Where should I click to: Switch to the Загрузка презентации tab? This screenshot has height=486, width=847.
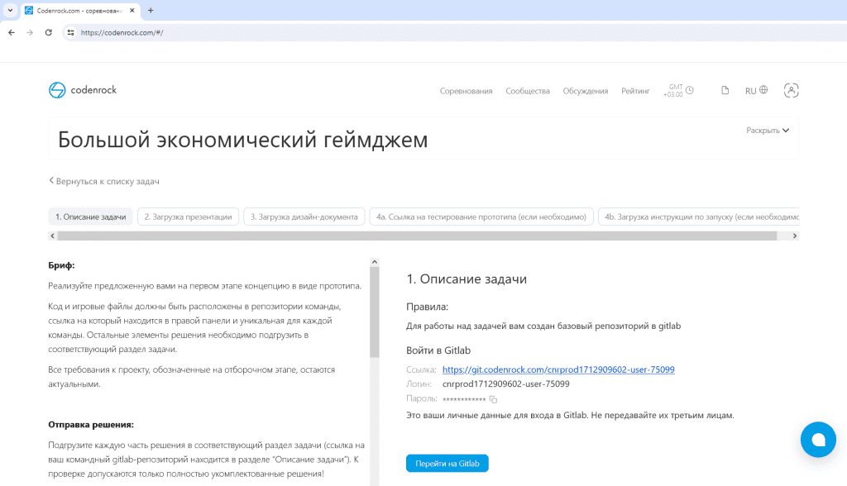coord(188,217)
